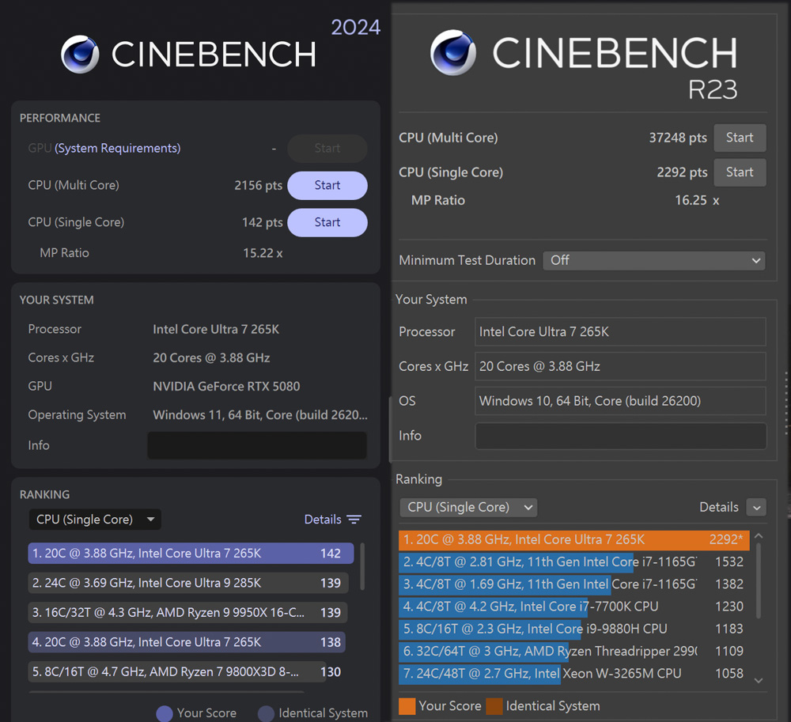The height and width of the screenshot is (722, 791).
Task: Click the Cinebench R23 sphere logo
Action: 452,54
